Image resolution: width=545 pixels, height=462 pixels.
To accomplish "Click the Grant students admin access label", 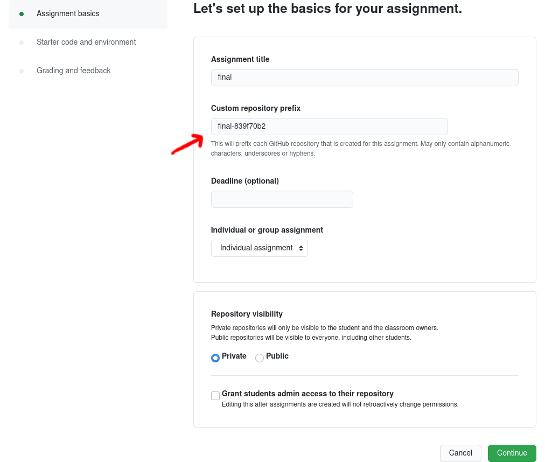I will 308,394.
